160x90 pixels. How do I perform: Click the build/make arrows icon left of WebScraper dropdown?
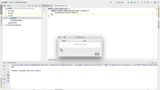[111, 2]
